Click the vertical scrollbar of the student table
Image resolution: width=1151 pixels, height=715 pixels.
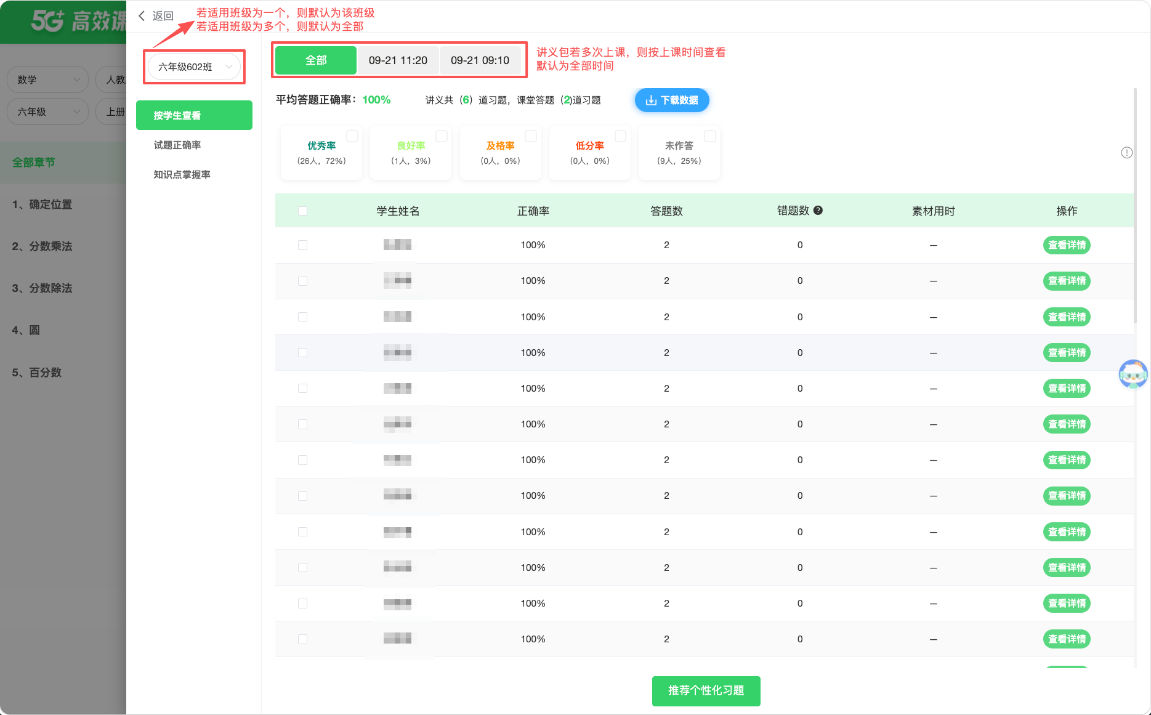click(x=1135, y=206)
